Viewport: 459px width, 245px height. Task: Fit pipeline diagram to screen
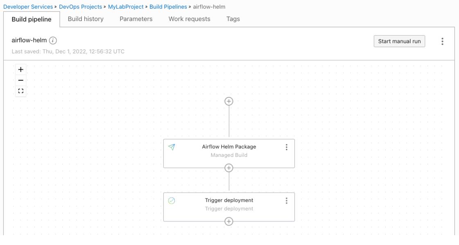[x=21, y=91]
